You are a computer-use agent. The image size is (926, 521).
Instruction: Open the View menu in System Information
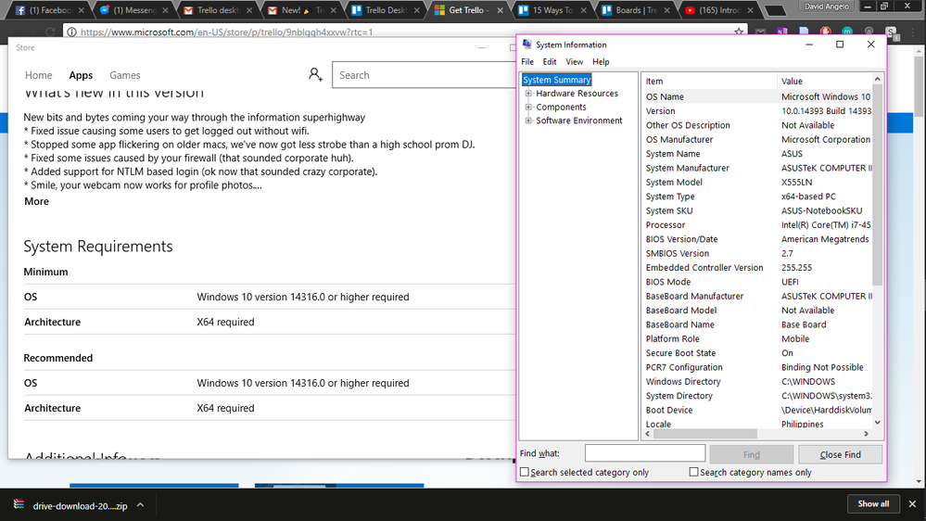pos(574,61)
